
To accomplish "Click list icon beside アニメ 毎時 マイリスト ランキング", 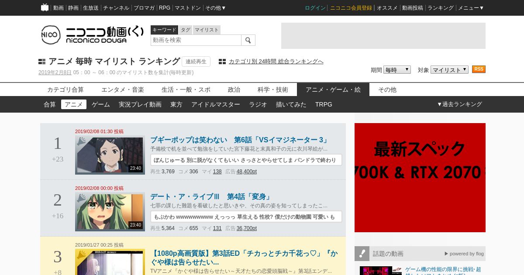I will [x=42, y=62].
